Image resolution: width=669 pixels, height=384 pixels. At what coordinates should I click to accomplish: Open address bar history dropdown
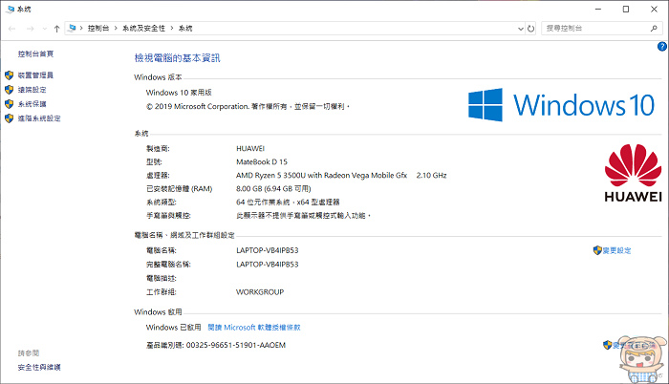[521, 29]
